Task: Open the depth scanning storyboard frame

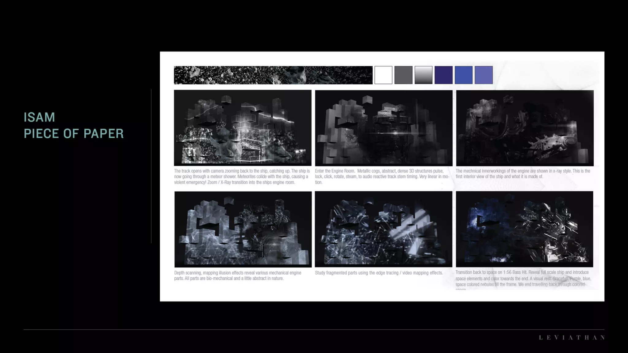Action: click(243, 229)
